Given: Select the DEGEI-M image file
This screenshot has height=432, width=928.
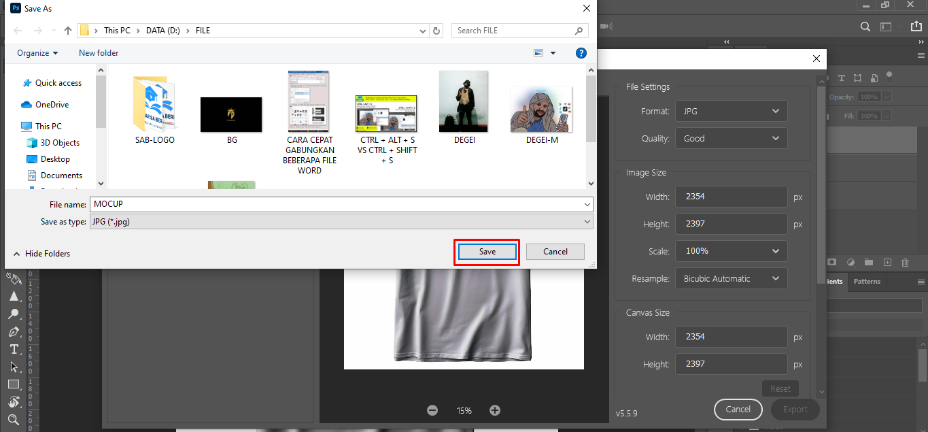Looking at the screenshot, I should [542, 115].
